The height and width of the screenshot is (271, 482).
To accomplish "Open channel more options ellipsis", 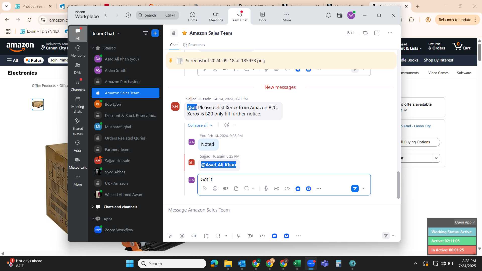I will click(x=390, y=33).
